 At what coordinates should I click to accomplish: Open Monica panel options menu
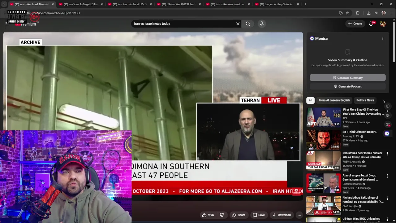pos(383,38)
